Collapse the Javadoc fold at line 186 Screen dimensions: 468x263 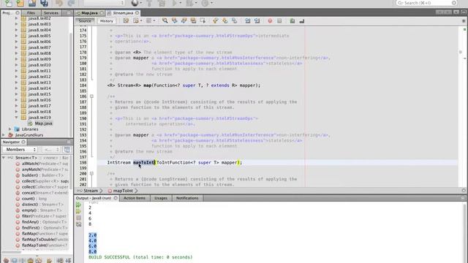click(x=91, y=96)
